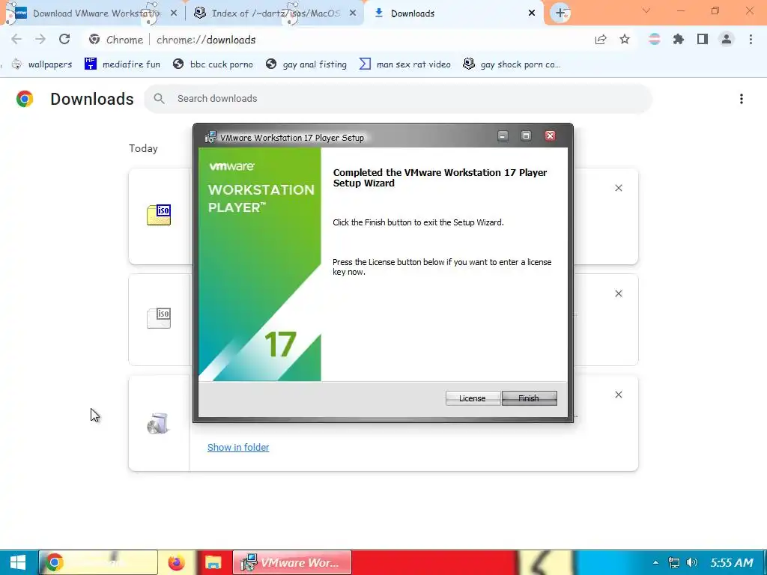Open Windows Start menu
Image resolution: width=767 pixels, height=575 pixels.
tap(18, 562)
